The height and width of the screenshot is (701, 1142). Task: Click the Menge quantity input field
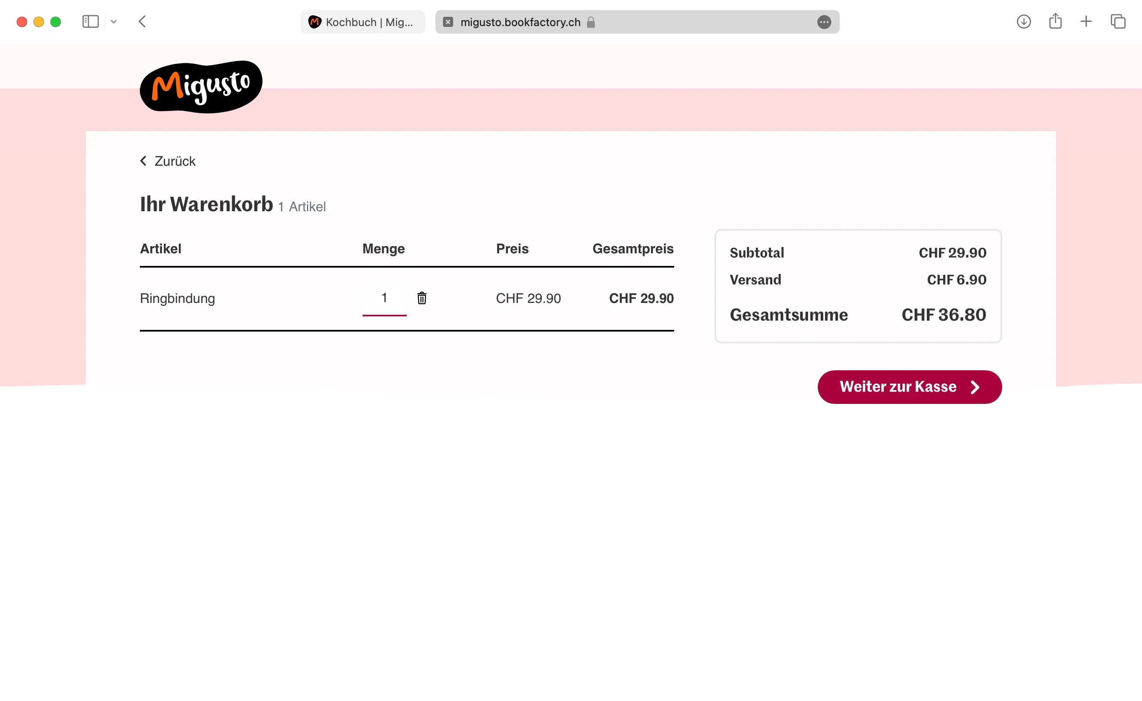(x=384, y=298)
